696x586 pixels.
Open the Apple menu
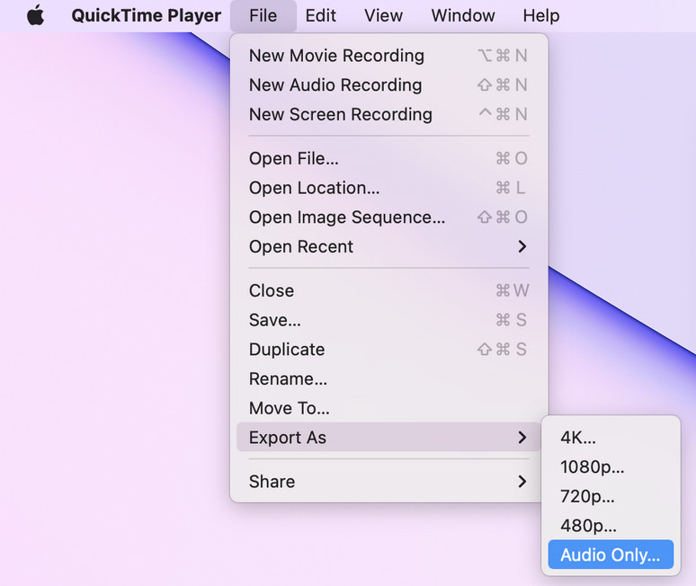click(x=35, y=15)
